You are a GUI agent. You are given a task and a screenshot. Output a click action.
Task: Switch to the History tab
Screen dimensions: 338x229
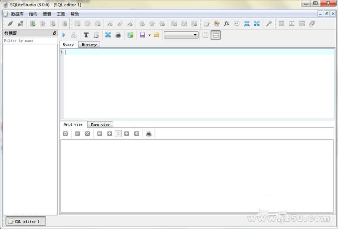pos(89,45)
